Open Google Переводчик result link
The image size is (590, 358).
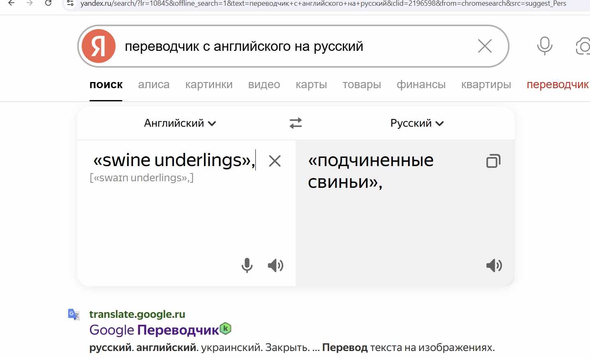coord(154,330)
